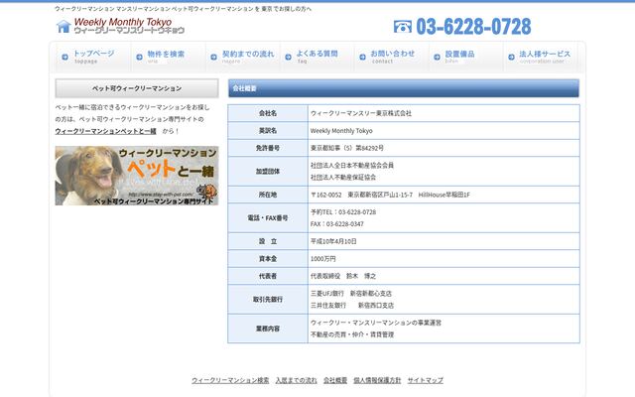
Task: Click the phone number 03-6228-0728 in header
Action: point(473,27)
